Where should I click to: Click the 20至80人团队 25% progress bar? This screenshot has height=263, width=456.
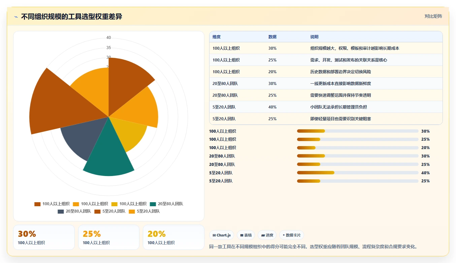358,165
